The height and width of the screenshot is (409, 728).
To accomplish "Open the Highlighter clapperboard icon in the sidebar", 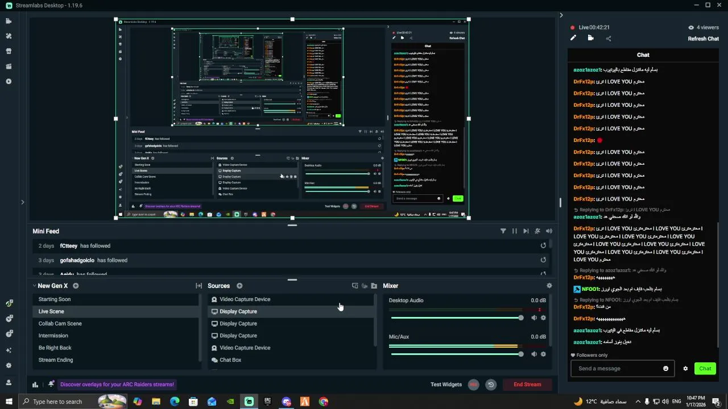I will (x=9, y=66).
